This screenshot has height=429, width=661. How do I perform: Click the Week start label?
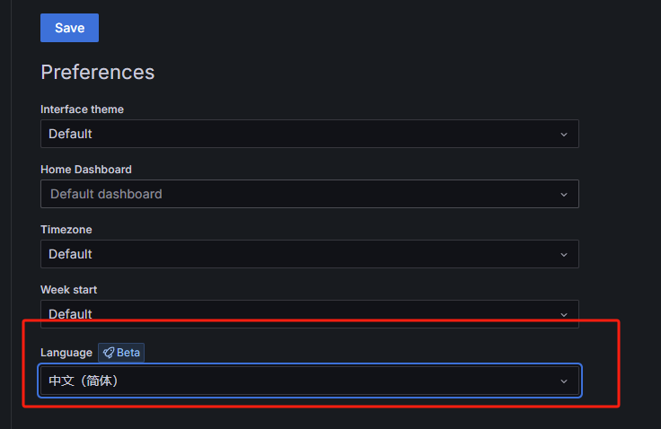pos(68,290)
